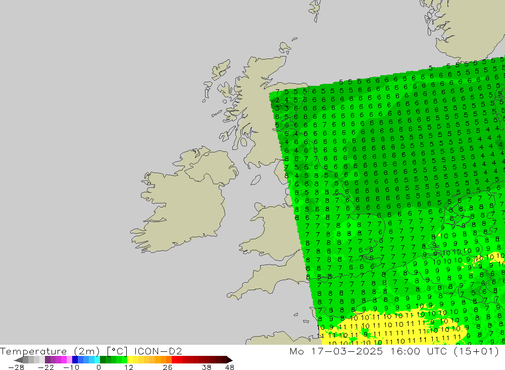Image resolution: width=505 pixels, height=370 pixels.
Task: Click the gray left arrow of the color scale
Action: 18,360
